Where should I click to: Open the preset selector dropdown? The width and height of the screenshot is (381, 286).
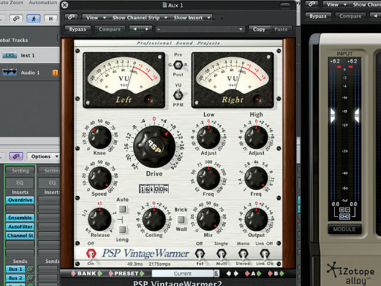pyautogui.click(x=200, y=29)
